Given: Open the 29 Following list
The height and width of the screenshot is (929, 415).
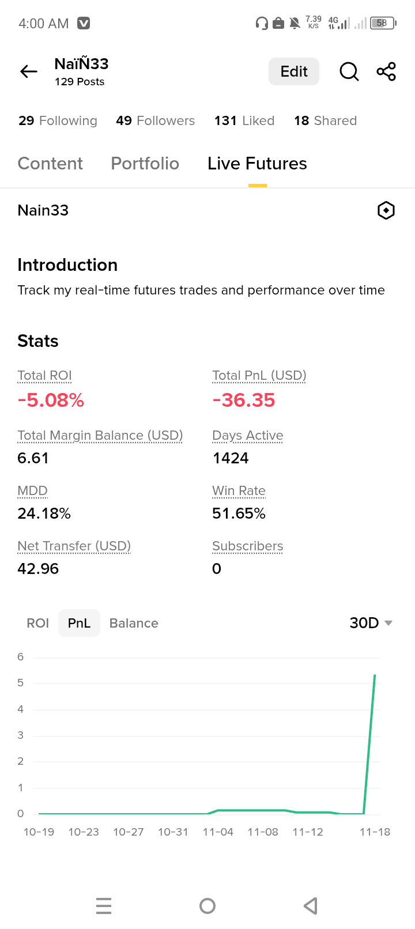Looking at the screenshot, I should (58, 120).
